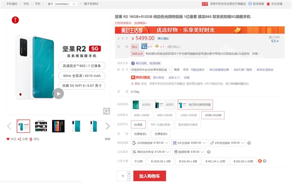Expand 2年碎屏换屏 ¥189.00 dropdown

pos(150,143)
